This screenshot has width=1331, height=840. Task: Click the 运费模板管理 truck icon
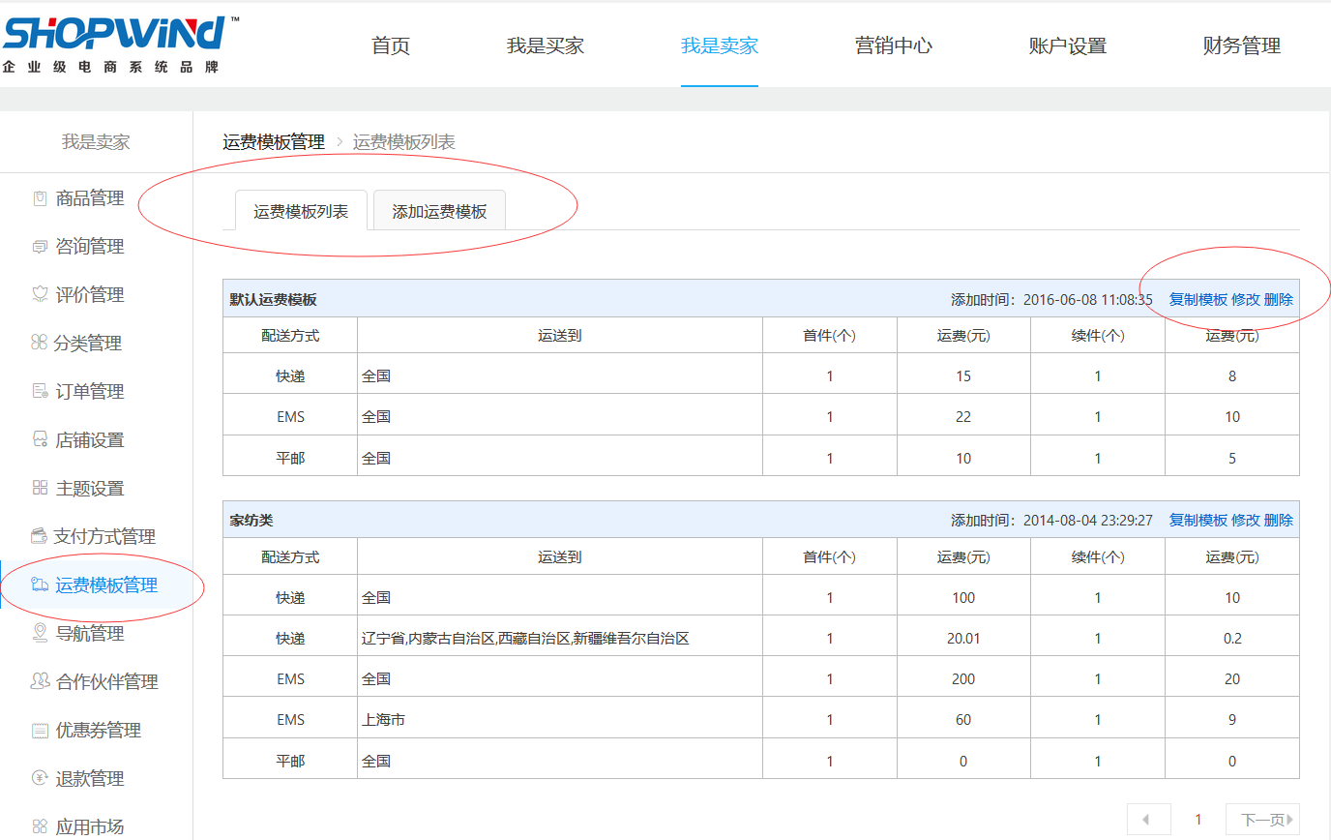pyautogui.click(x=40, y=585)
